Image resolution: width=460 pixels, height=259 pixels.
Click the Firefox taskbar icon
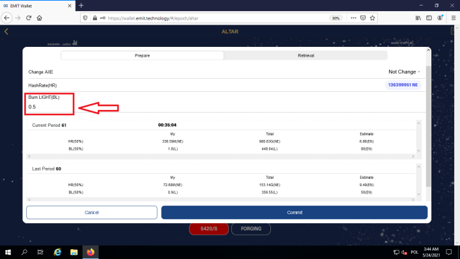pyautogui.click(x=91, y=252)
